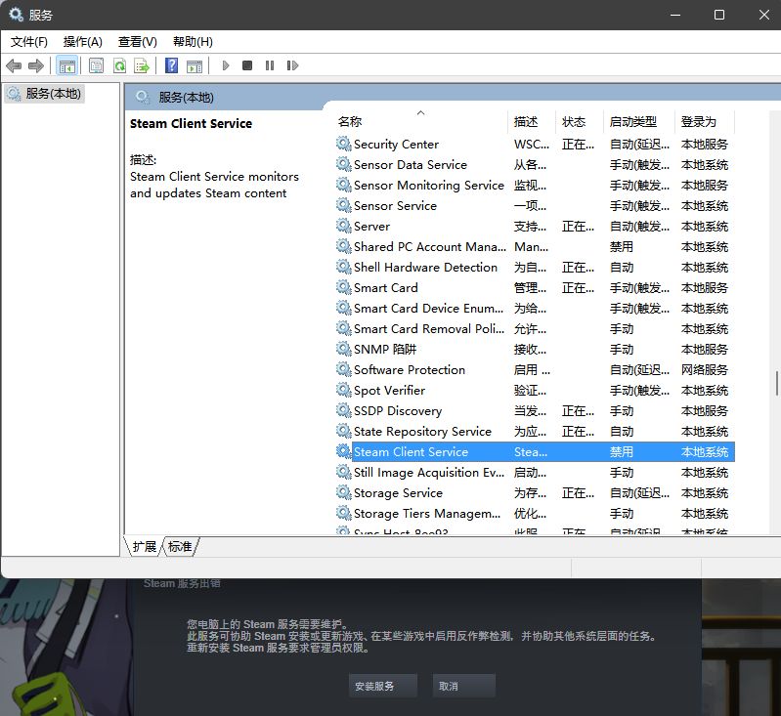Select Still Image Acquisition Ev... row
The height and width of the screenshot is (716, 781).
coord(535,472)
